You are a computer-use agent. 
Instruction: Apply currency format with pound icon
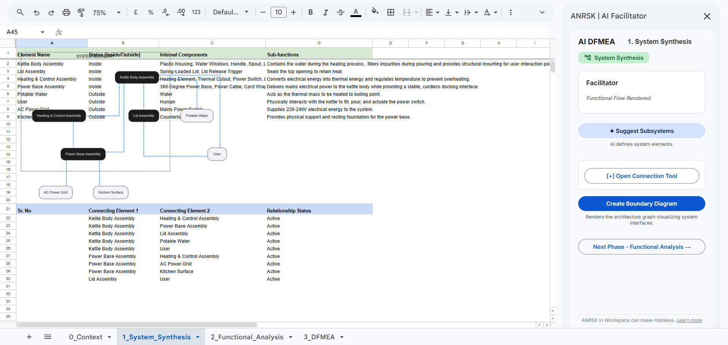tap(136, 12)
